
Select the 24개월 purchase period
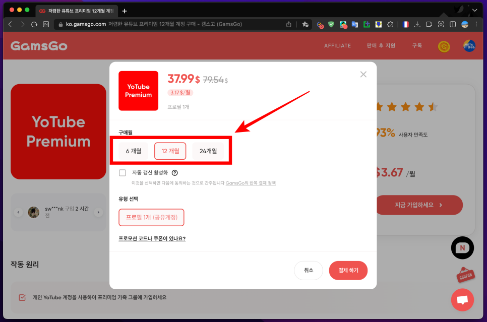[208, 151]
